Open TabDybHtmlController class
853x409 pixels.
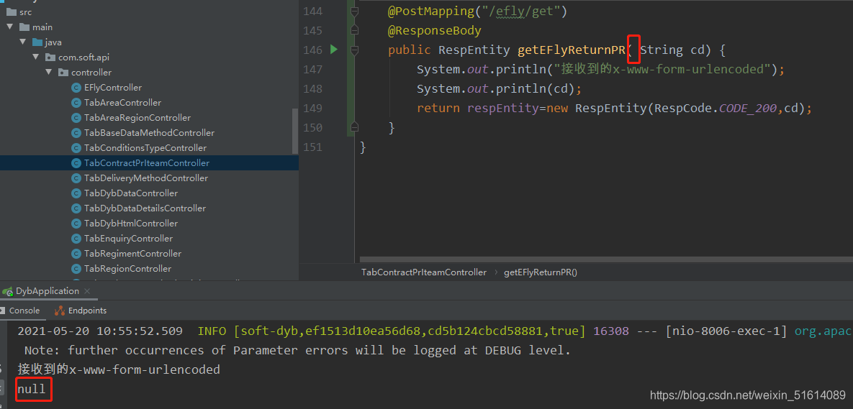tap(130, 224)
